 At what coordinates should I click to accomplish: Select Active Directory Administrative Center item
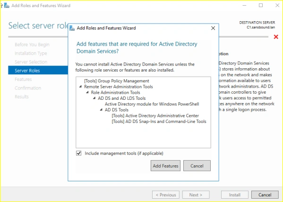(x=155, y=115)
